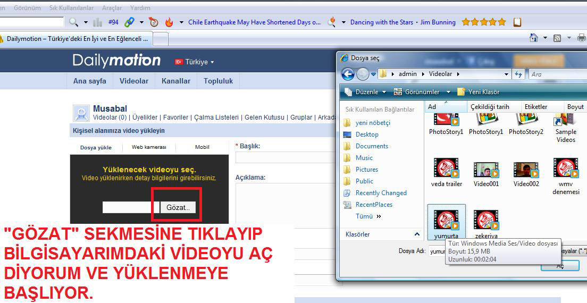Select the wmv denemesi video file

566,176
